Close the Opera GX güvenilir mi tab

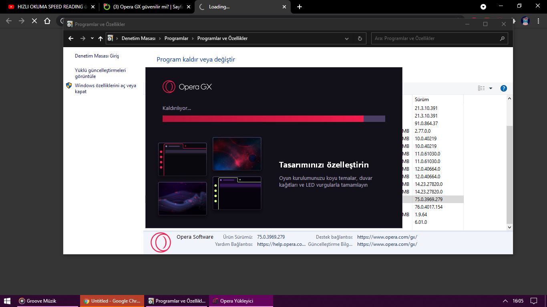click(x=189, y=7)
